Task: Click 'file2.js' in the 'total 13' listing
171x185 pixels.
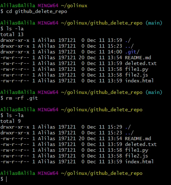Action: click(137, 75)
